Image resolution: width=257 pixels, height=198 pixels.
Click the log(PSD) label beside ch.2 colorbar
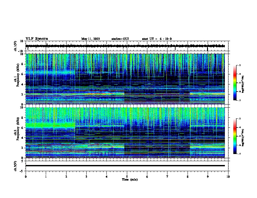point(243,137)
